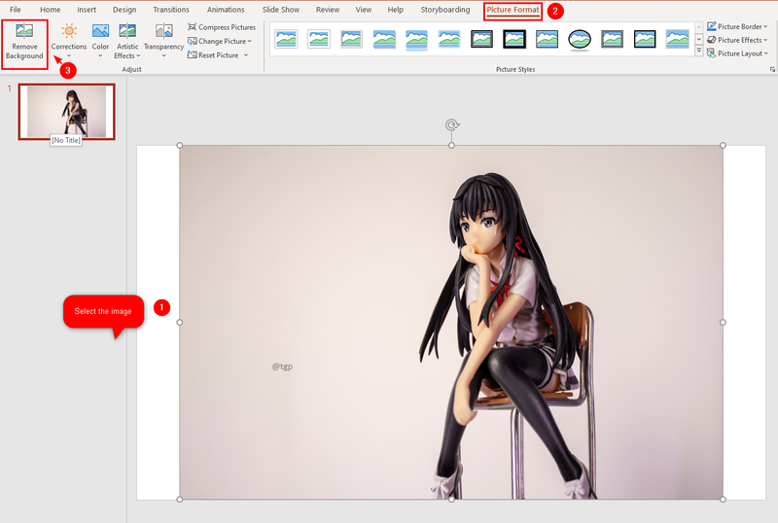Image resolution: width=778 pixels, height=523 pixels.
Task: Switch to the Home tab
Action: (x=51, y=10)
